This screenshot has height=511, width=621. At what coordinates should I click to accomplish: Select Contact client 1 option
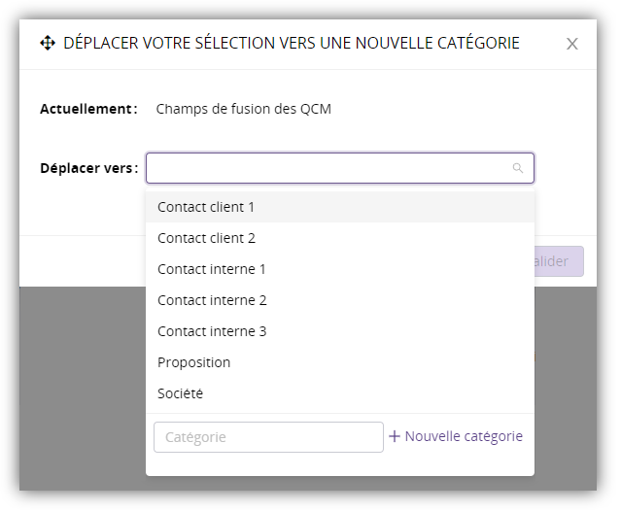[x=206, y=207]
